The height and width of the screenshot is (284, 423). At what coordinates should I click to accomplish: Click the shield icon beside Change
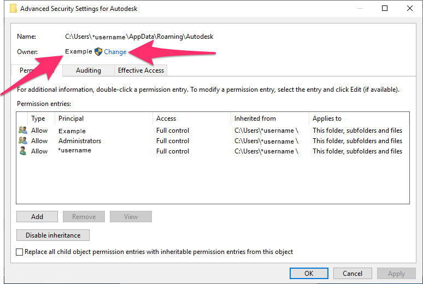[x=98, y=52]
